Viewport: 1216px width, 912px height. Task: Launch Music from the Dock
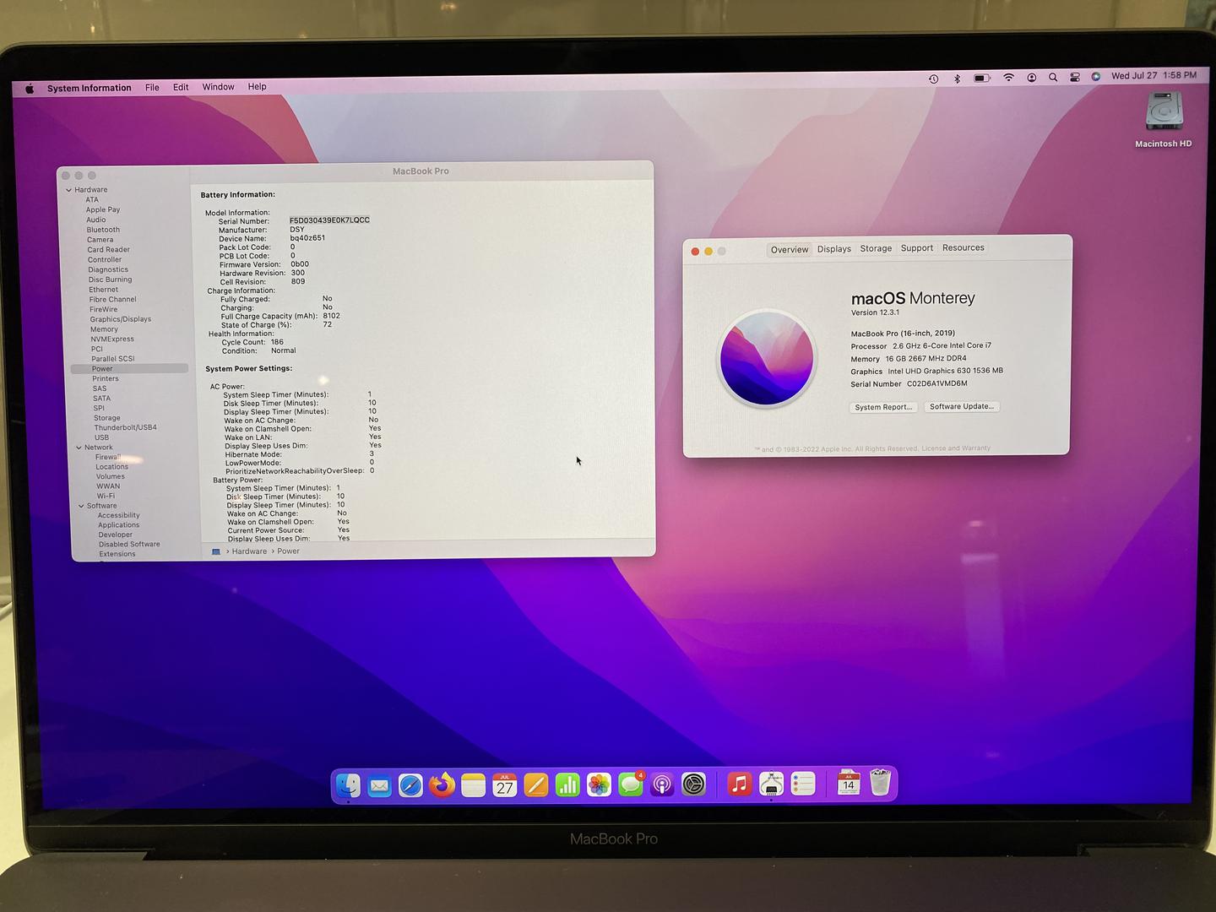pyautogui.click(x=739, y=784)
